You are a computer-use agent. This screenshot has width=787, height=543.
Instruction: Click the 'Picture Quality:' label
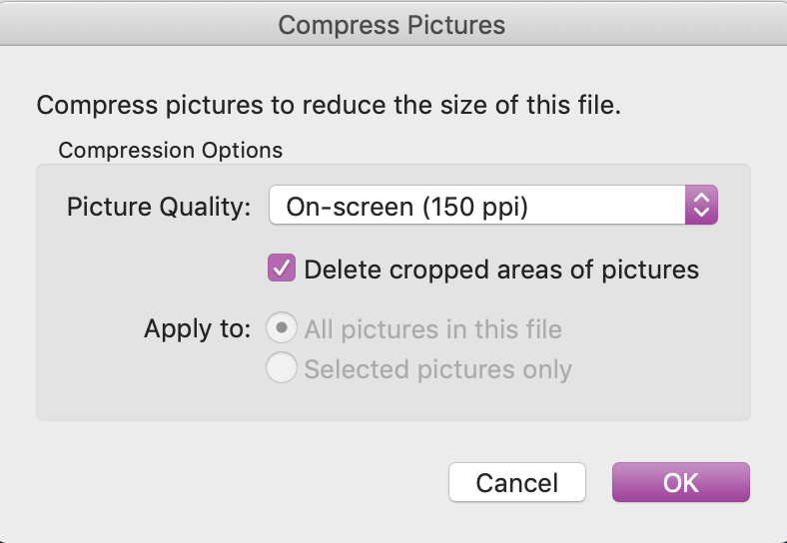[159, 208]
